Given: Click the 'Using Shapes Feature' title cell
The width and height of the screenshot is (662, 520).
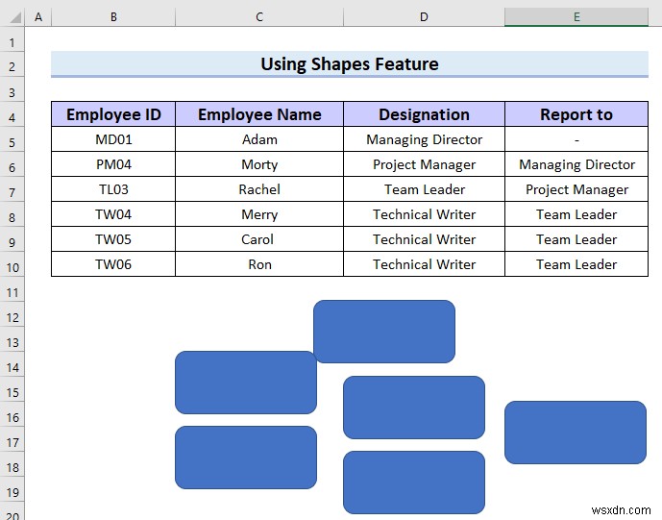Looking at the screenshot, I should tap(350, 64).
